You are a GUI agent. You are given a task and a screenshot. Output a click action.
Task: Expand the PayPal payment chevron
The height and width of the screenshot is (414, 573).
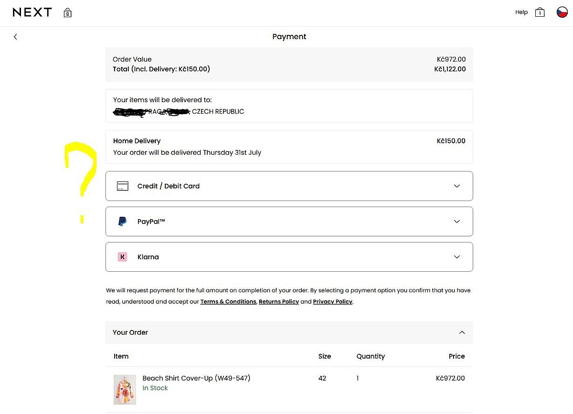click(x=457, y=222)
